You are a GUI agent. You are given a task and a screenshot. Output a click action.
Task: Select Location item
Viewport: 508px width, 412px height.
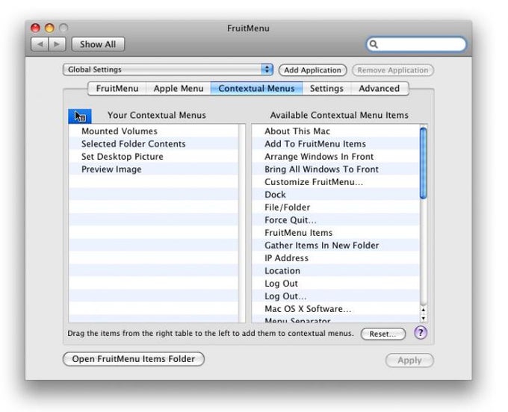[x=335, y=271]
